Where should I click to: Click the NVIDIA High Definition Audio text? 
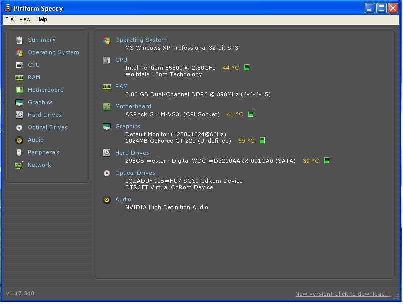[167, 207]
